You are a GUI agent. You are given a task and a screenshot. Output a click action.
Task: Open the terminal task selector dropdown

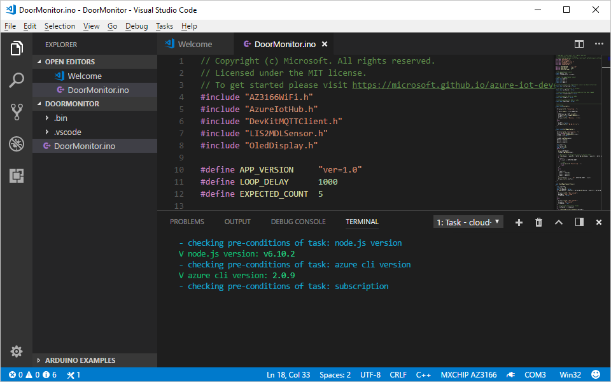[468, 222]
